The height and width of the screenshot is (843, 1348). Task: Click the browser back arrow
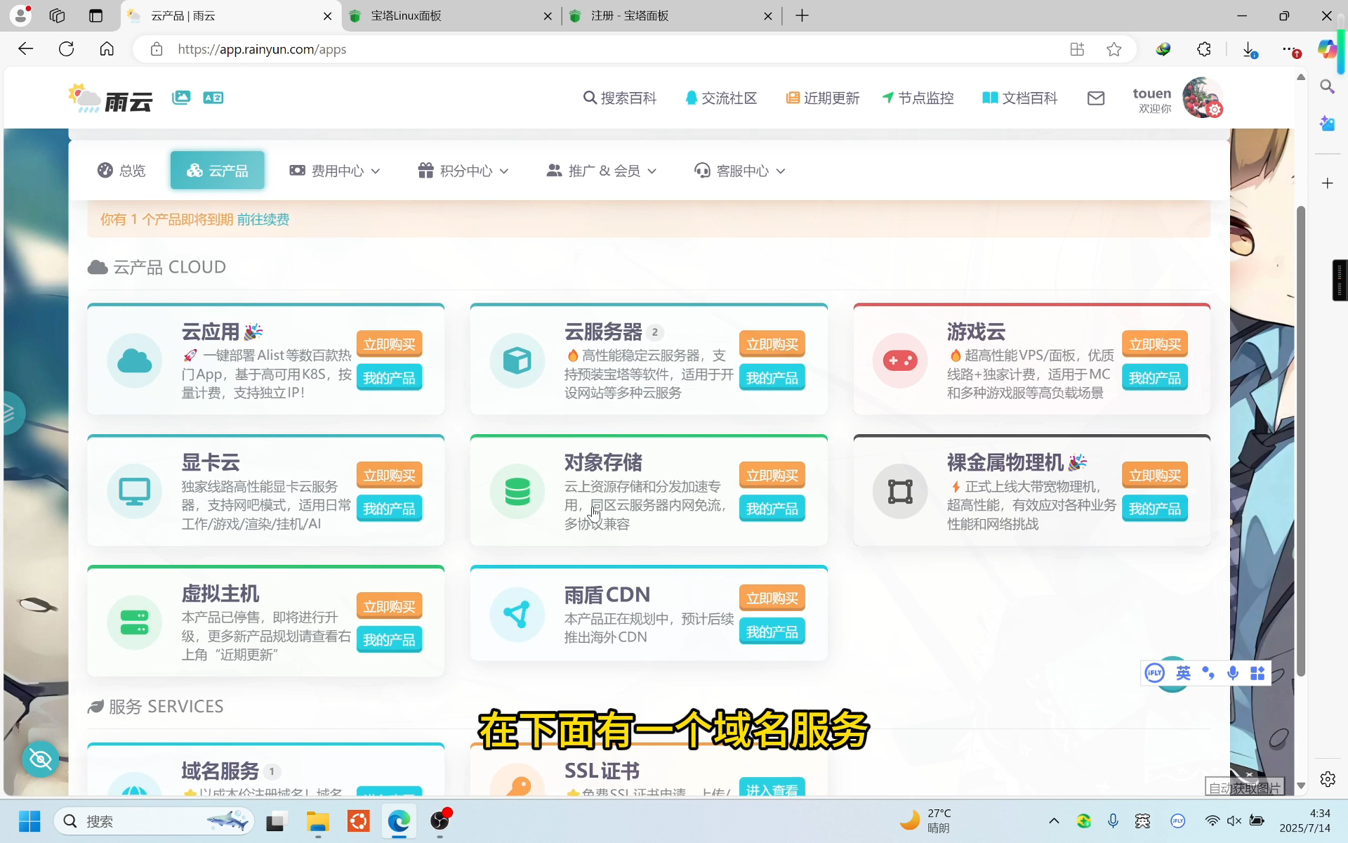pos(26,49)
